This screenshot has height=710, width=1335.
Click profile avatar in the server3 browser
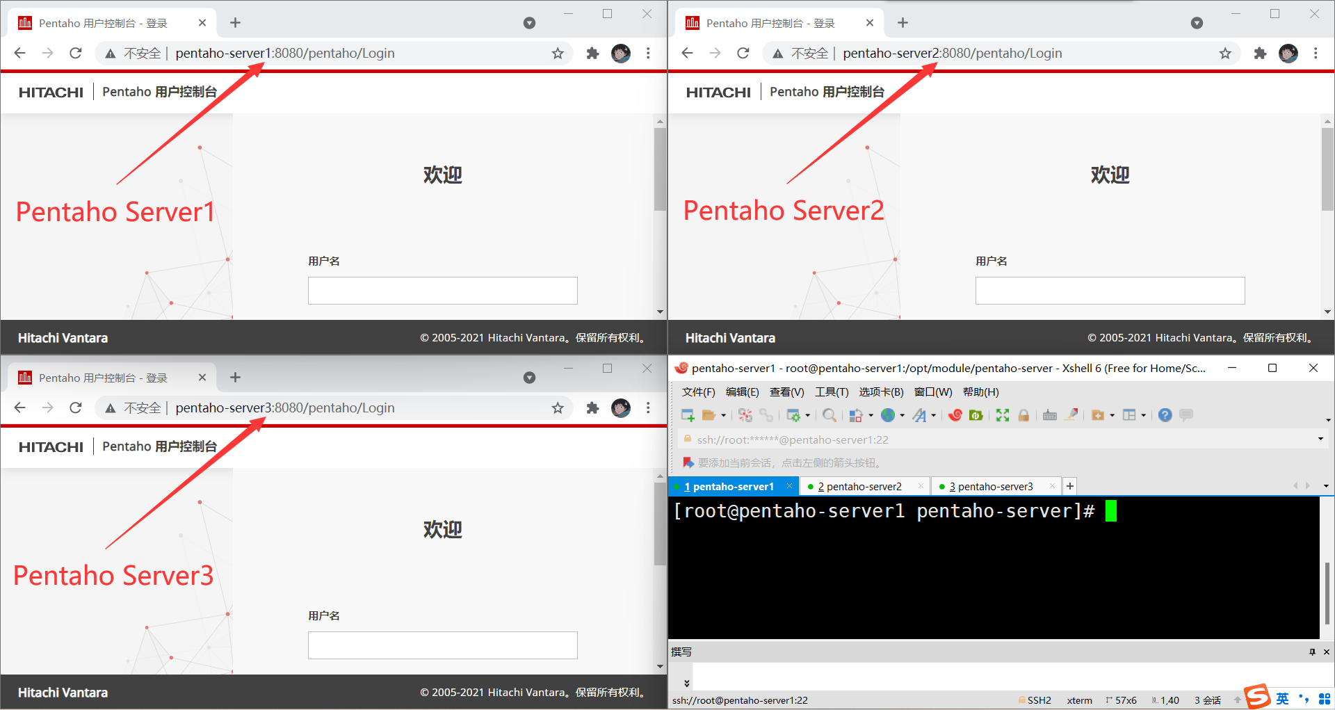[x=621, y=408]
